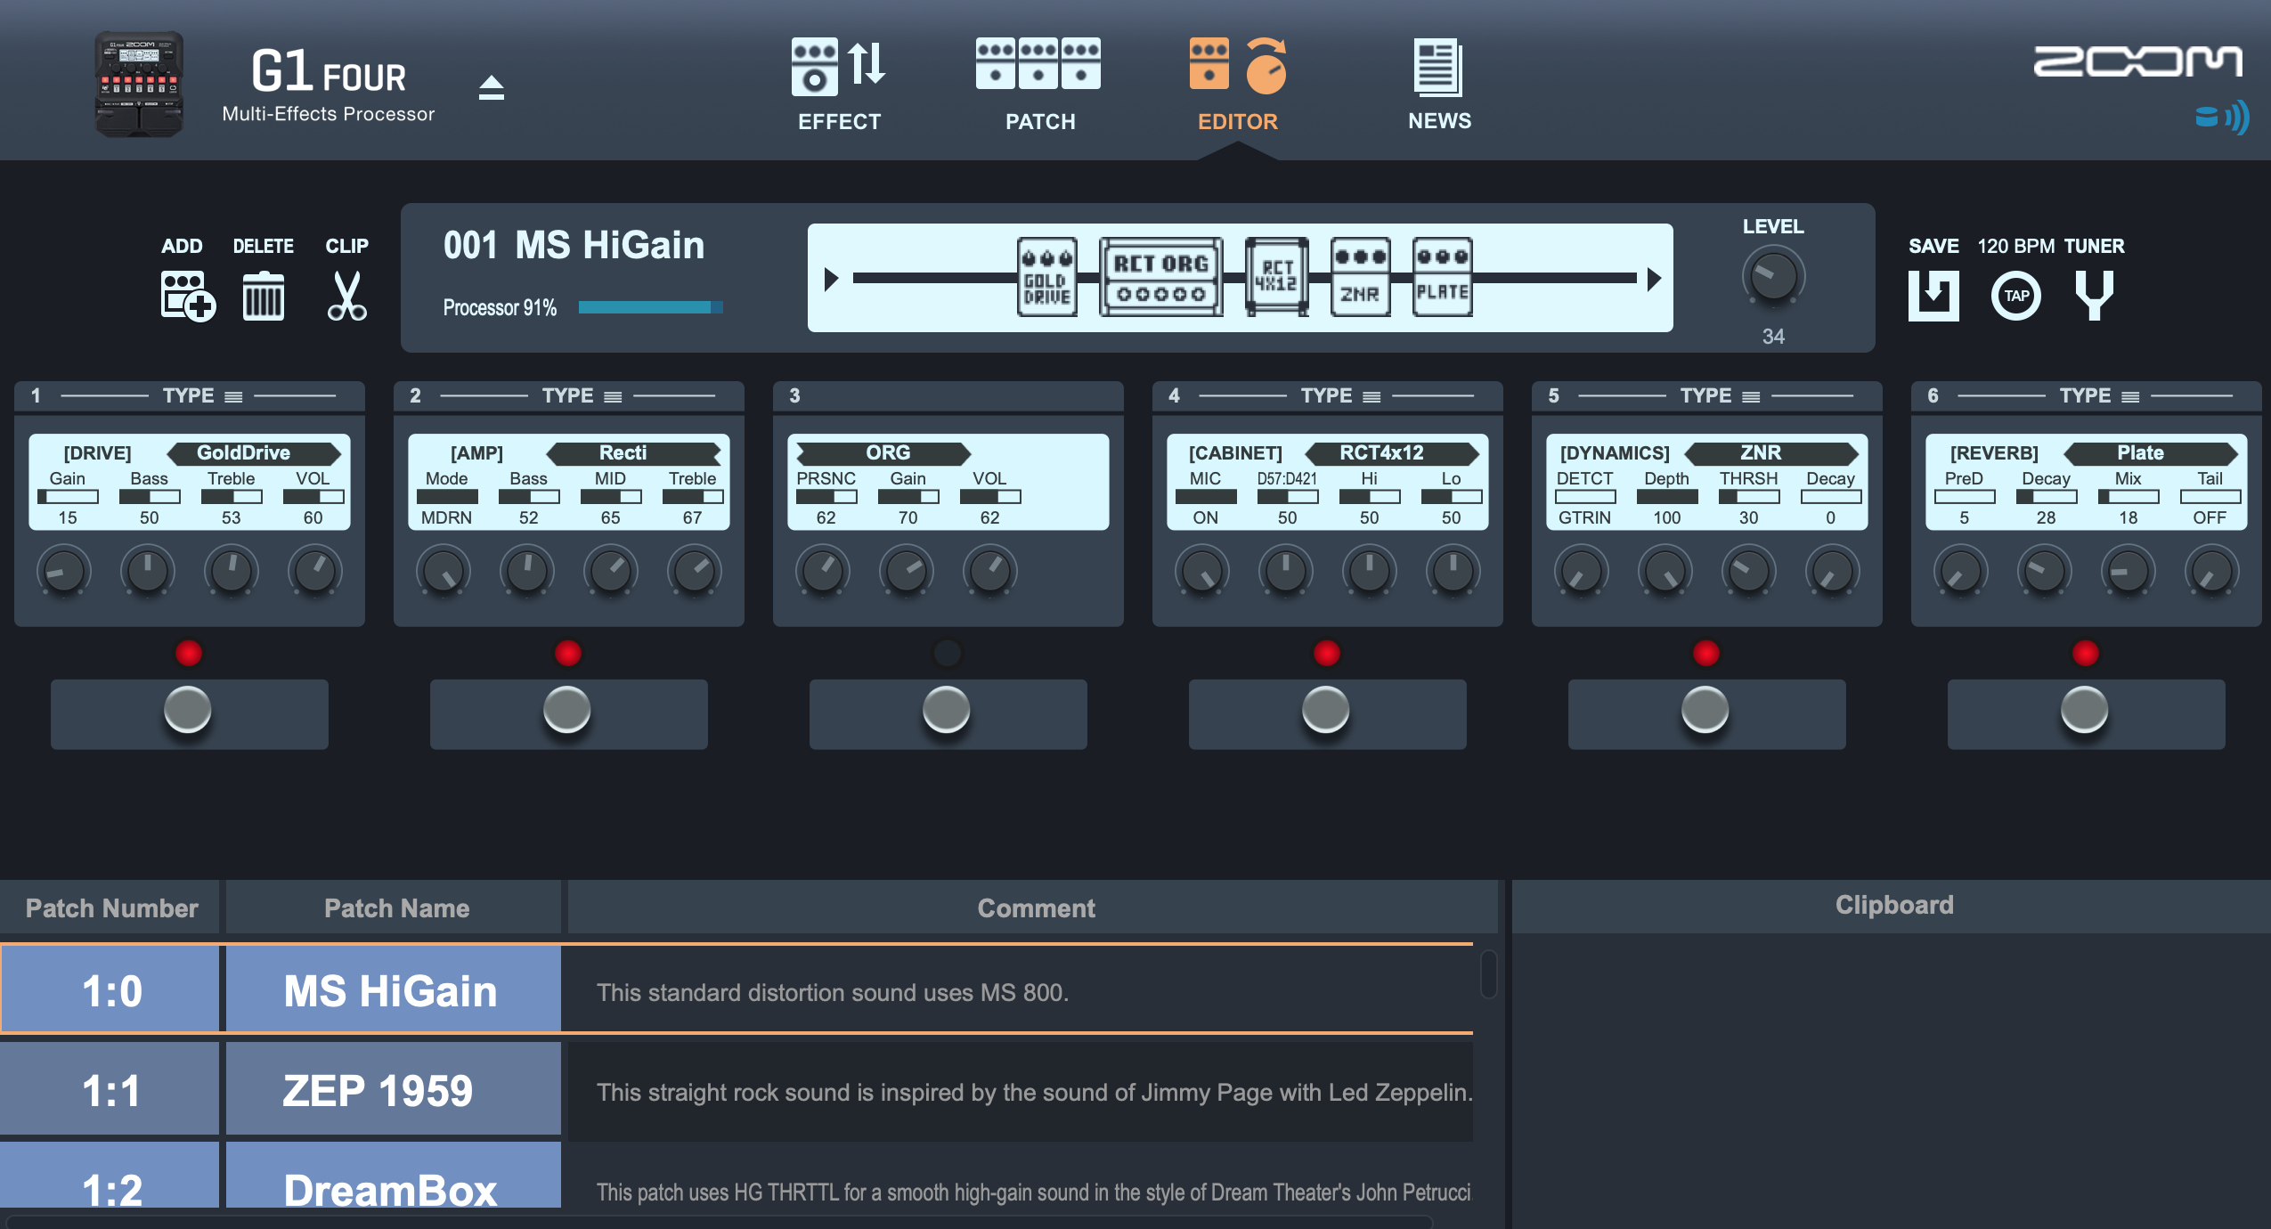
Task: Click the RCT4x12 cabinet name selector
Action: pos(1392,453)
